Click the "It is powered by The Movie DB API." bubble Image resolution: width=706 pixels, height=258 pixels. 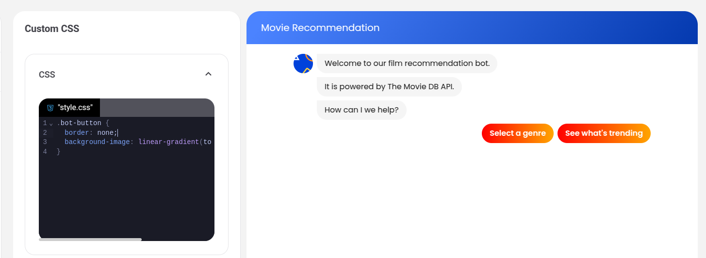coord(389,87)
